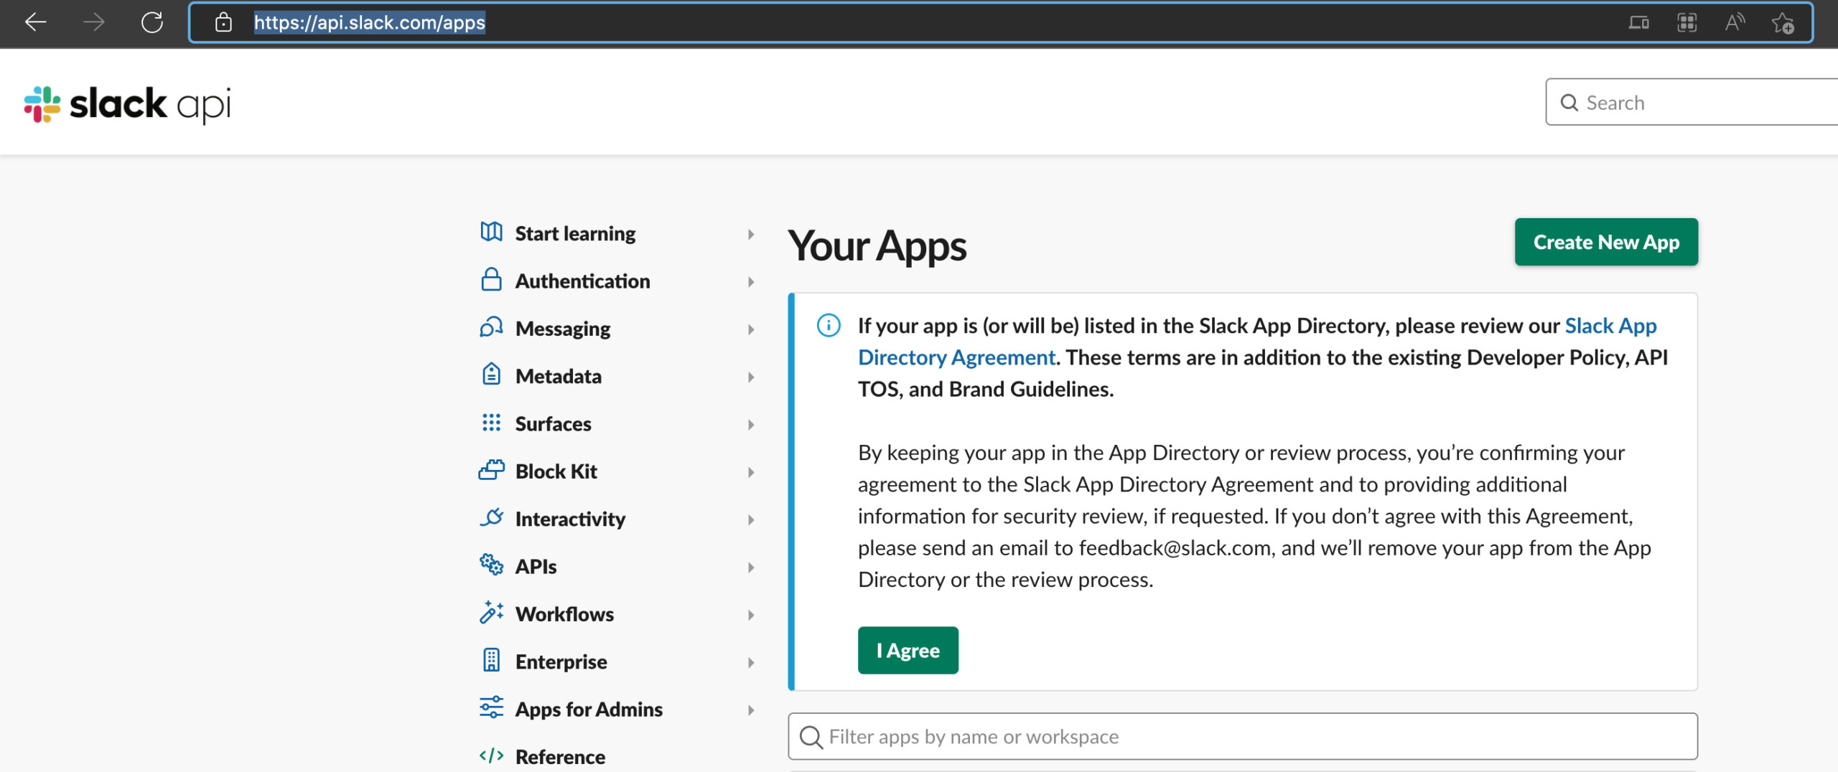Open the Apps for Admins menu item
The height and width of the screenshot is (772, 1838).
(x=589, y=709)
